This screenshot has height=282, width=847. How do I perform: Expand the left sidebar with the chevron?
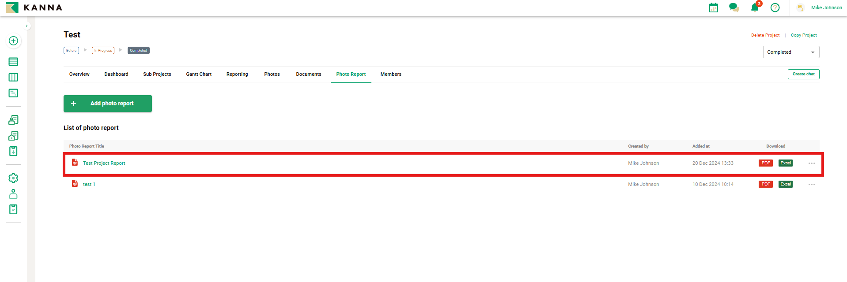[x=27, y=26]
